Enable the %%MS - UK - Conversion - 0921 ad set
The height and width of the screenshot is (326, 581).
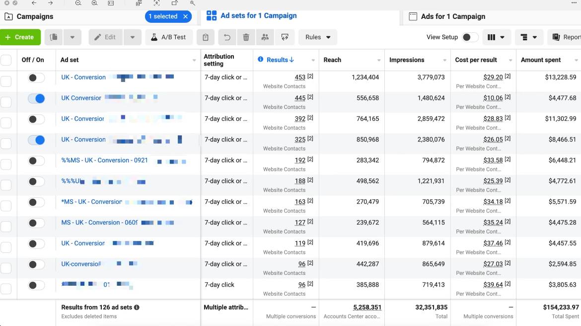[x=36, y=161]
